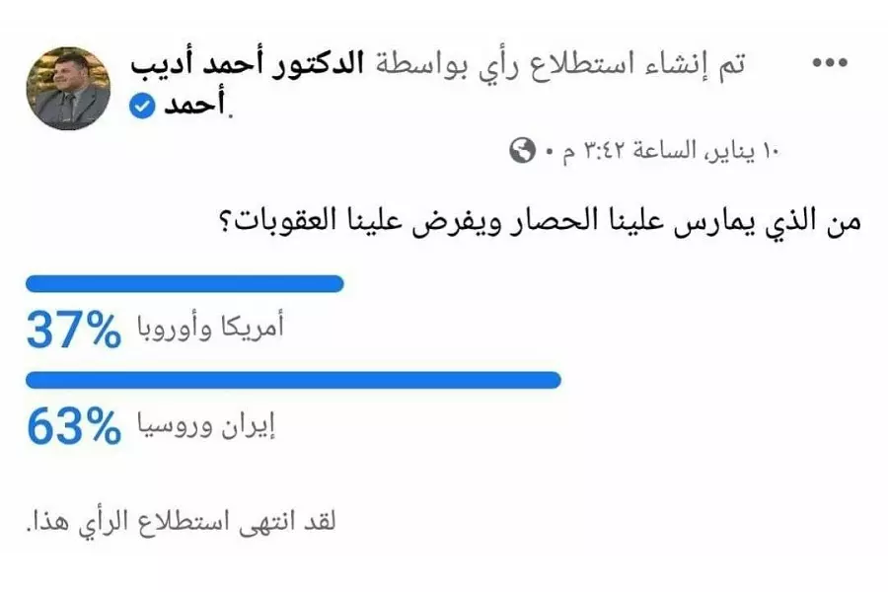Click the 37% result figure
The height and width of the screenshot is (592, 888).
pyautogui.click(x=72, y=331)
